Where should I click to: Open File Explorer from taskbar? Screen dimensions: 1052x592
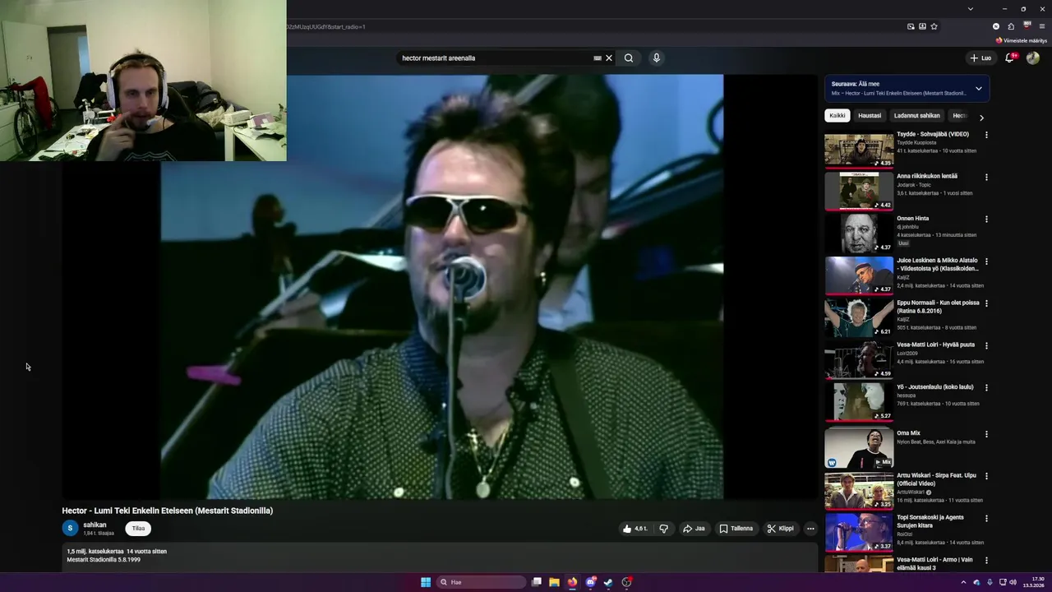554,582
